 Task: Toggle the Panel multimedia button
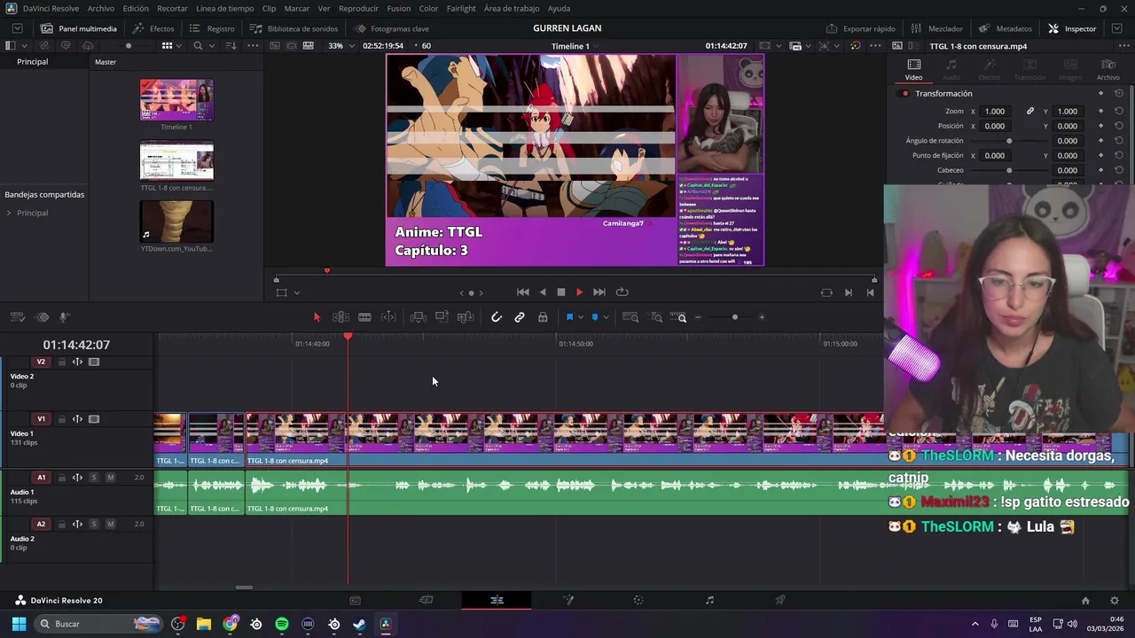[x=79, y=28]
